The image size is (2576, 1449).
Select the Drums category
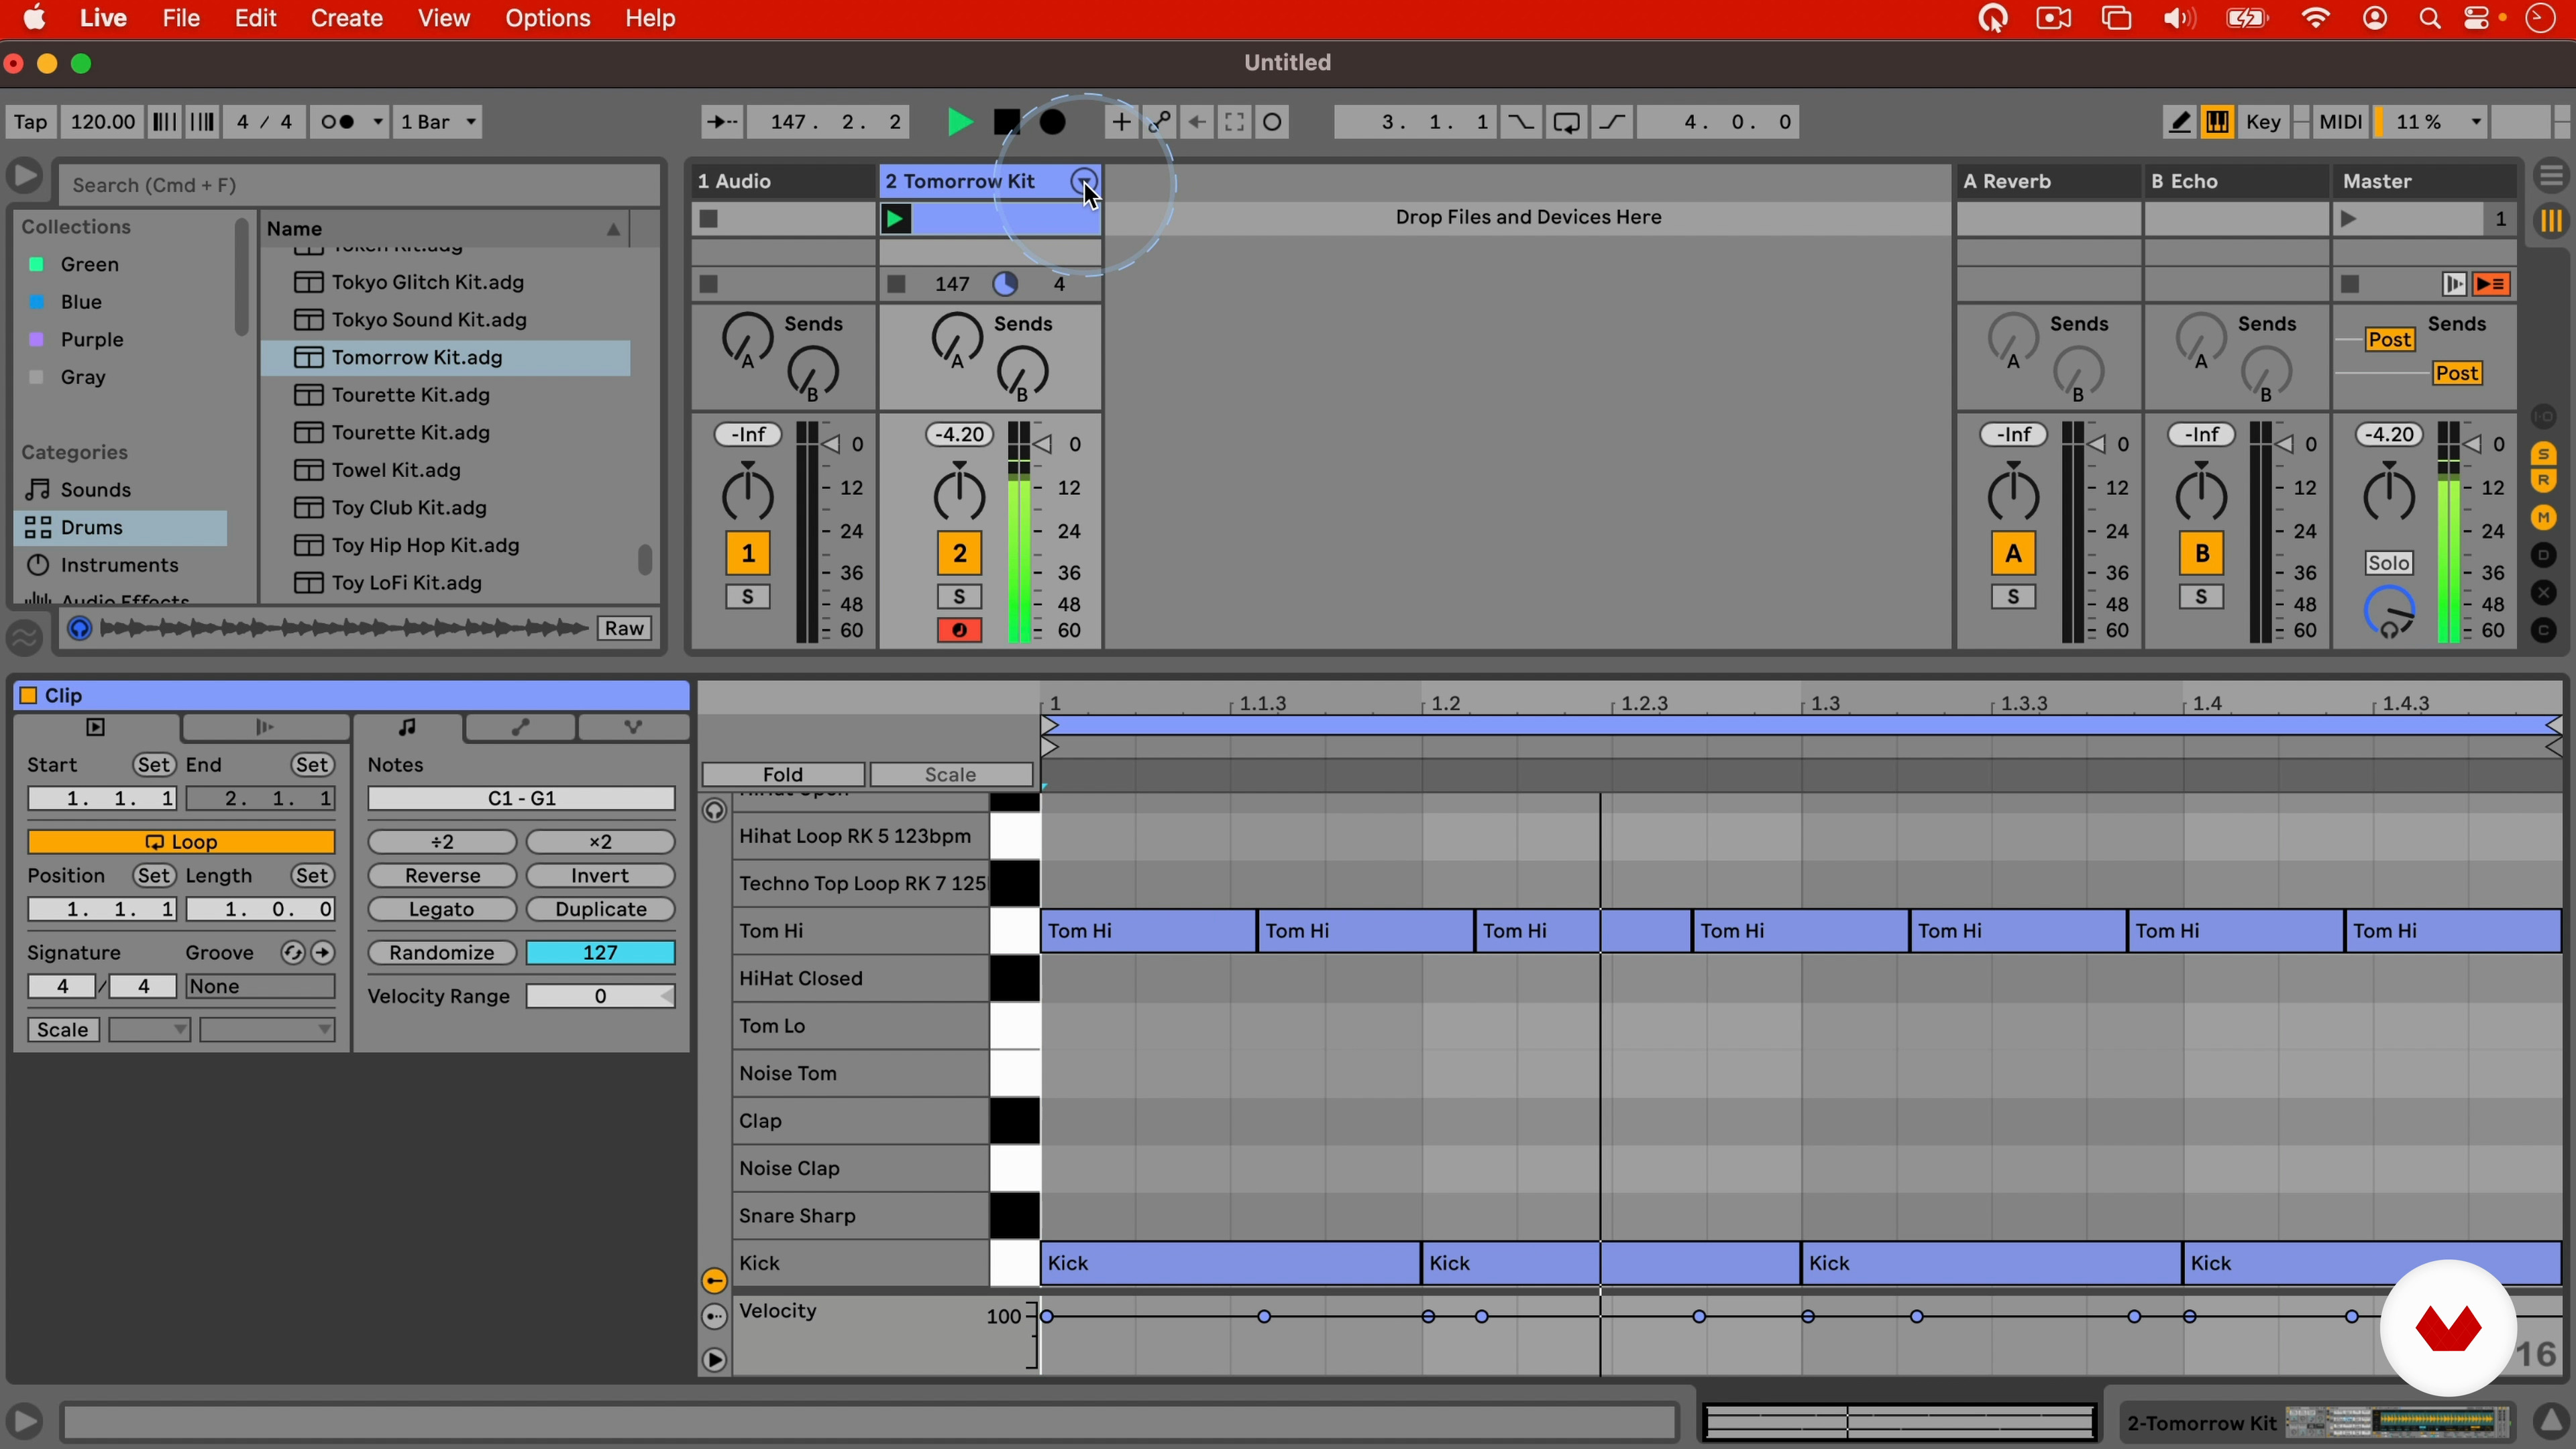[92, 528]
